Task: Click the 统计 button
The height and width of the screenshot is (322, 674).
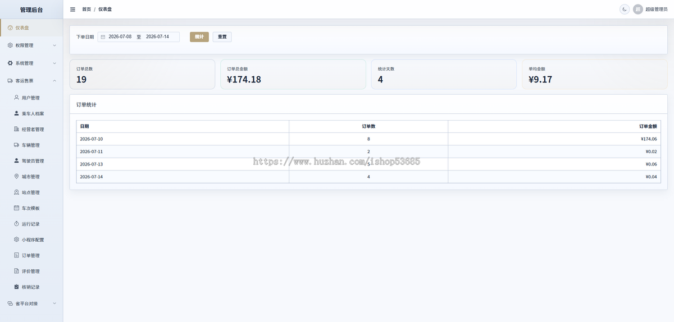Action: pos(199,37)
